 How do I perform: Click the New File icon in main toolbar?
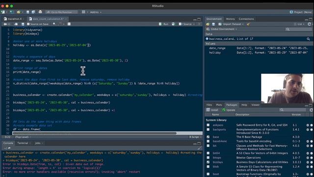tap(3, 12)
